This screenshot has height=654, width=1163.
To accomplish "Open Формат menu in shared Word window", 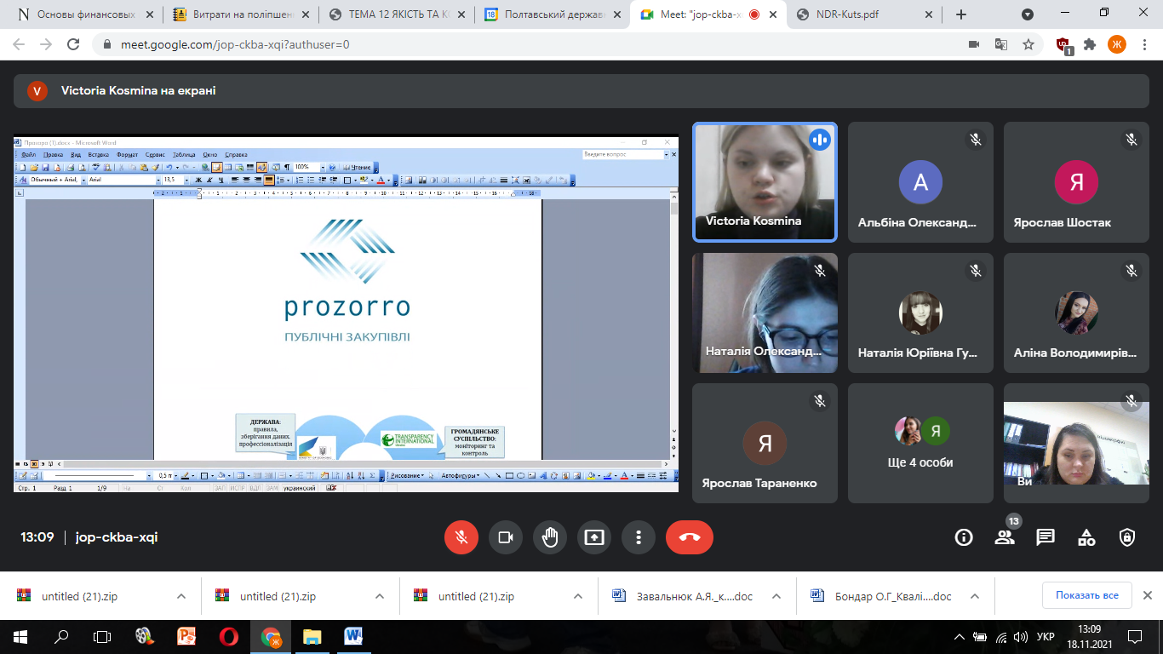I will (127, 155).
